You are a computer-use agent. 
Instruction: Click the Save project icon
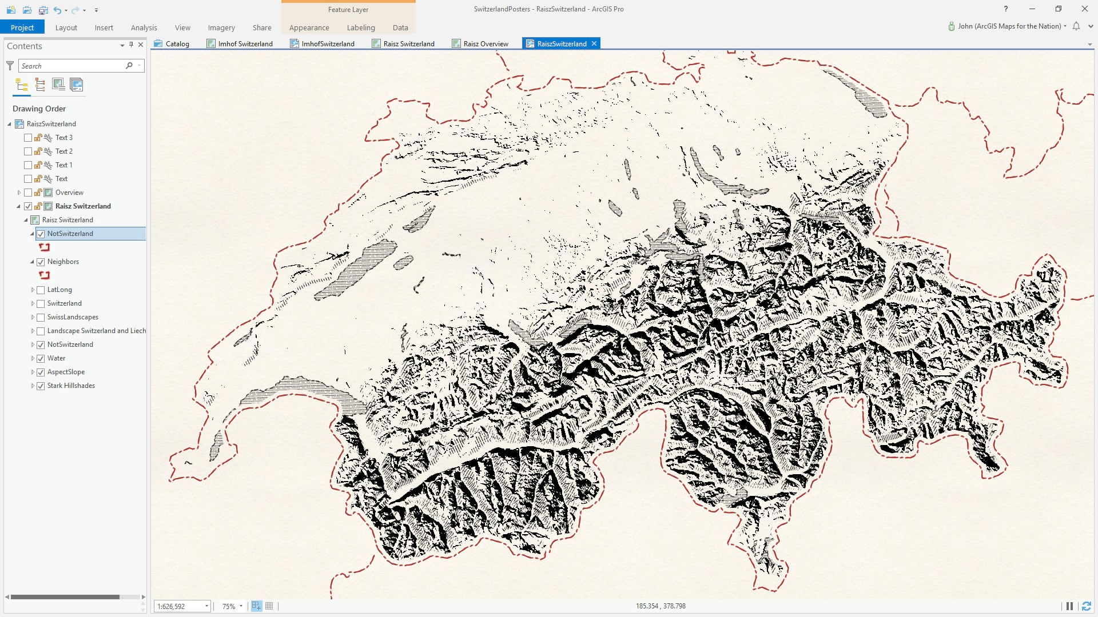(43, 10)
